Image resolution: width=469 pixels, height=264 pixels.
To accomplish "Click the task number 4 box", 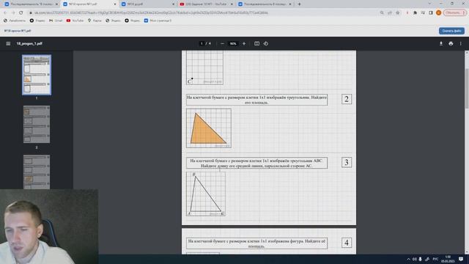I will [347, 243].
